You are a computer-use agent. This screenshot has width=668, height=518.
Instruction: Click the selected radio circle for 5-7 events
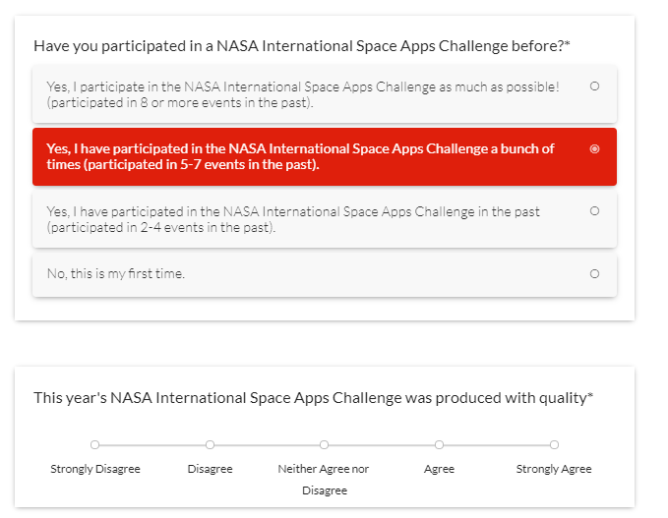click(594, 149)
